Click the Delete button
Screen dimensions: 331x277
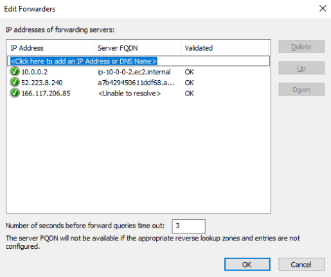tap(301, 47)
